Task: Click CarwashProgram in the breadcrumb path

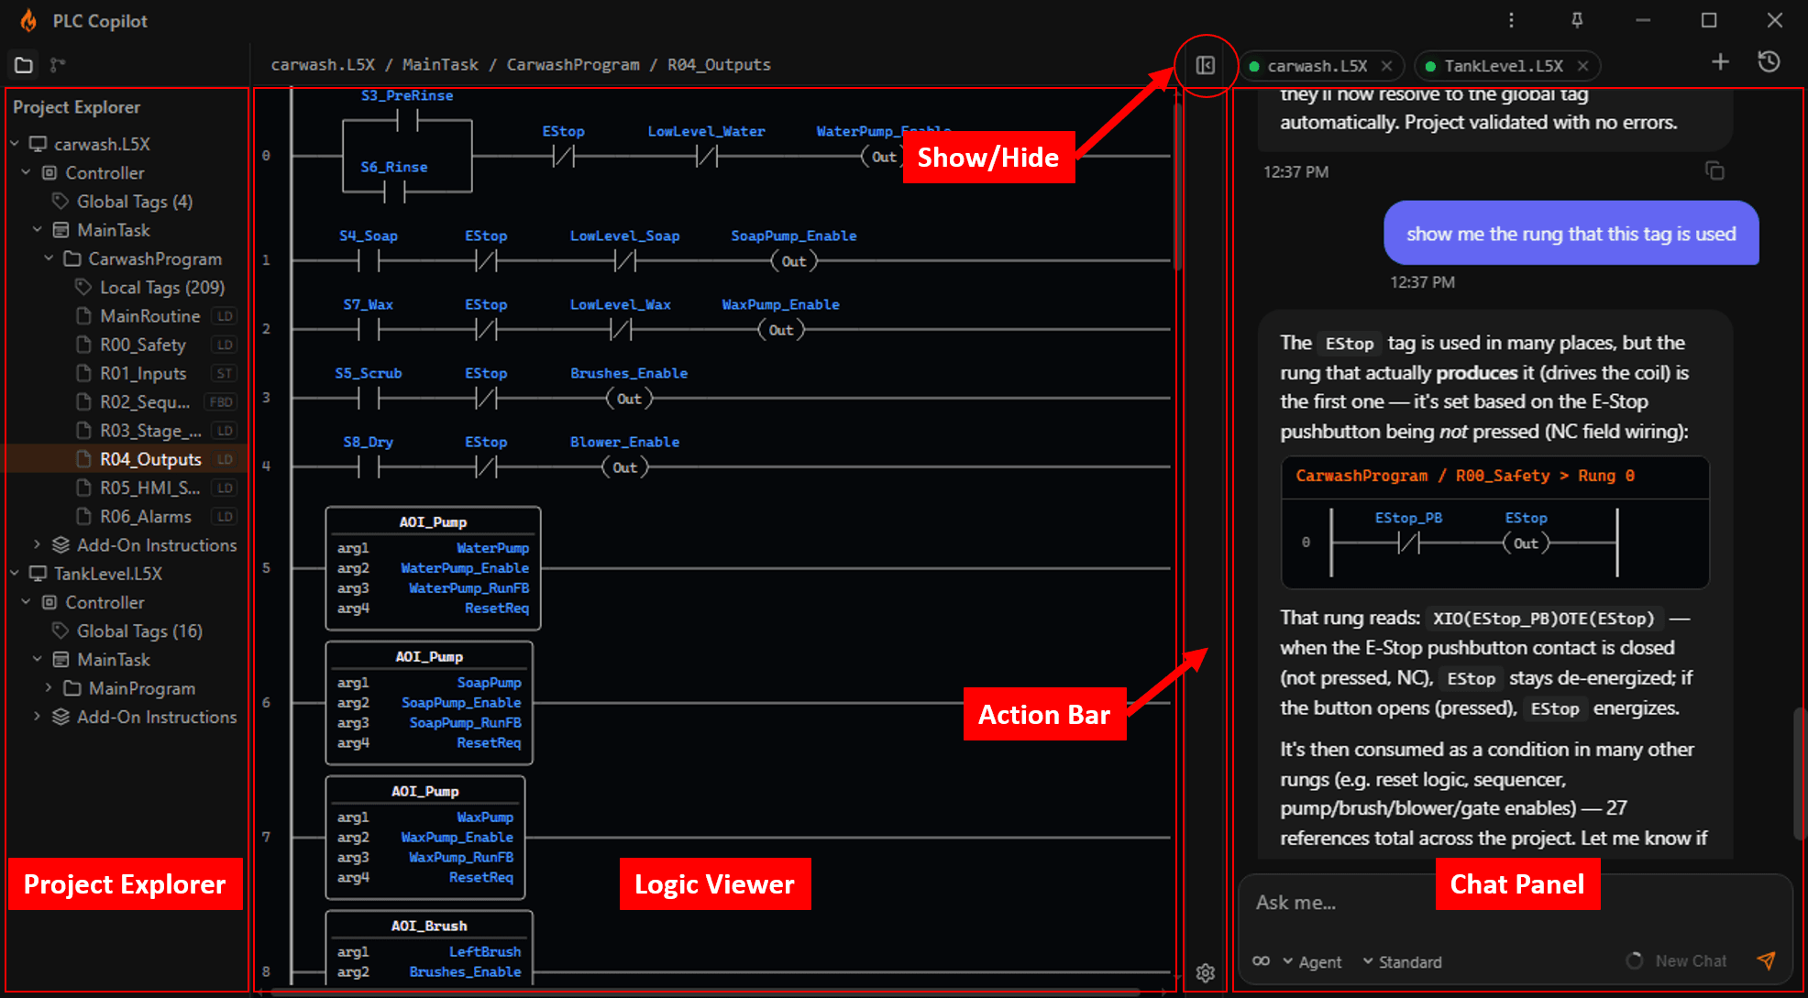Action: (573, 64)
